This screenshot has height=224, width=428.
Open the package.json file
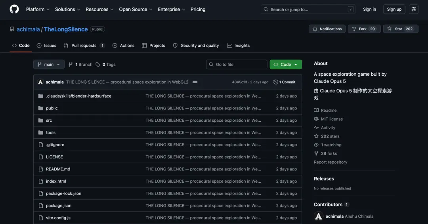click(59, 206)
